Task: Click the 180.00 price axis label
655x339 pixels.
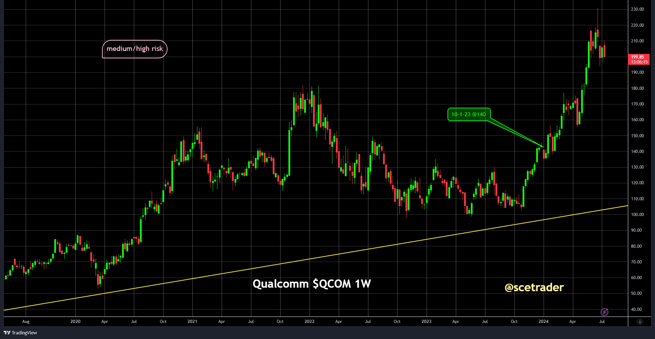Action: (638, 88)
